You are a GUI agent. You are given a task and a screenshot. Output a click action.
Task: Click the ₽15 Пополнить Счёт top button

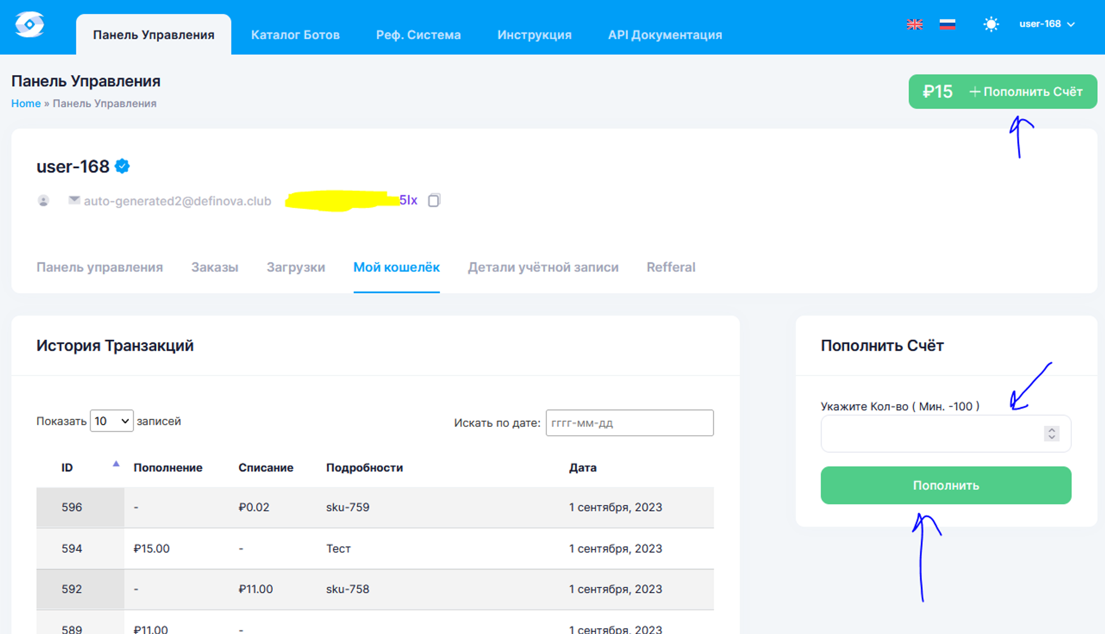(1002, 92)
